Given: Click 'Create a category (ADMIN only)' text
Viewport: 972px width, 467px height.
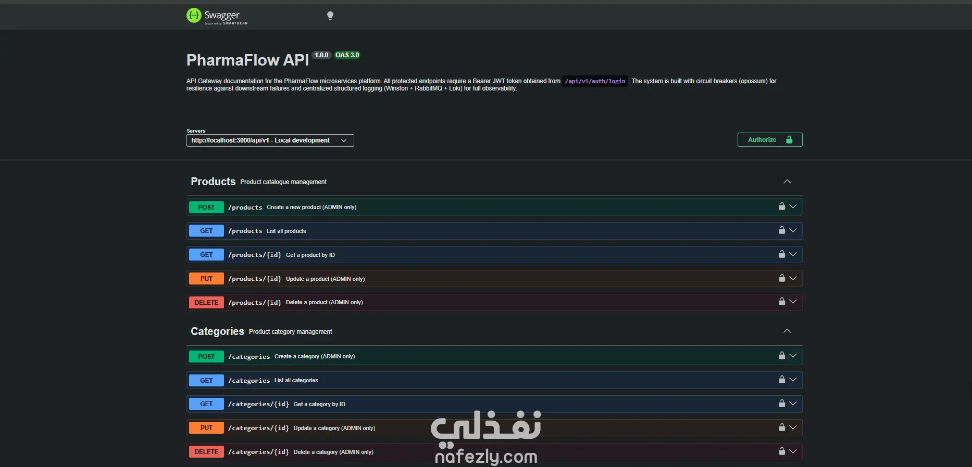Looking at the screenshot, I should 315,356.
